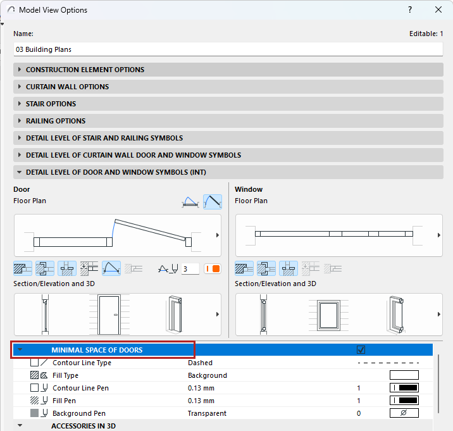Click the Background Pen row icon

(39, 413)
